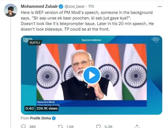Click the RUPTLY logo on video
165x128 pixels.
click(35, 42)
